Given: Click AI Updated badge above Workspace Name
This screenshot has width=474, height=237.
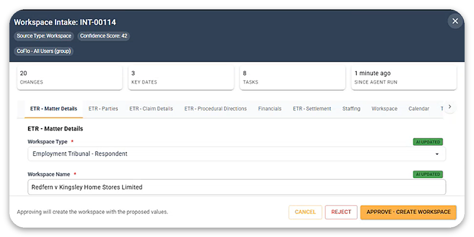Looking at the screenshot, I should point(428,174).
